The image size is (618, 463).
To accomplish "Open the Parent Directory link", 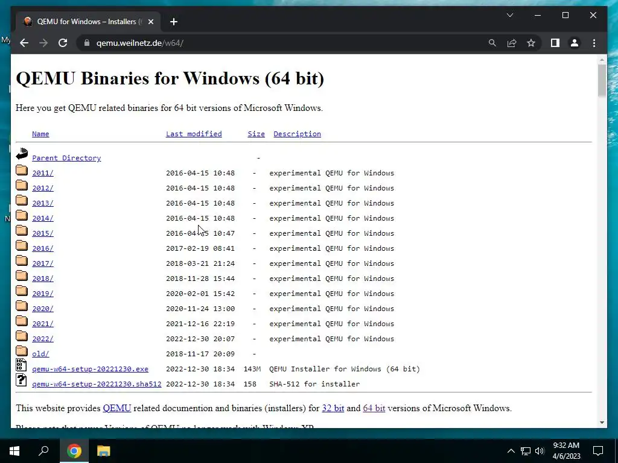I will 66,158.
